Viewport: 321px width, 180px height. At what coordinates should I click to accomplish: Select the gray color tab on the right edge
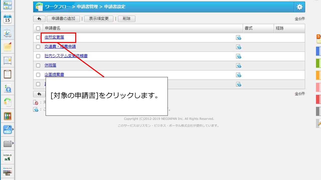(x=318, y=111)
